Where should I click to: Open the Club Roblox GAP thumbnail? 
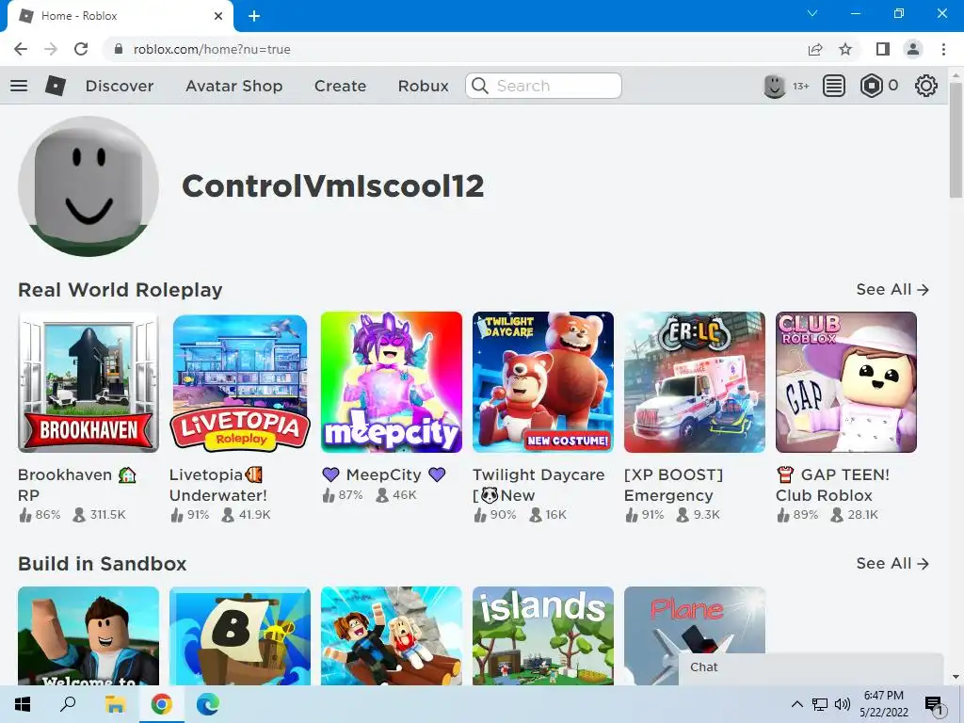[846, 382]
